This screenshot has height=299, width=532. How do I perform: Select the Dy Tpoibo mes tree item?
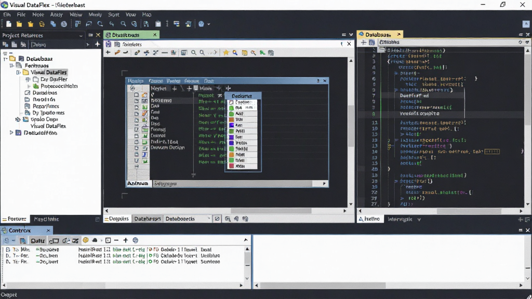click(x=48, y=113)
